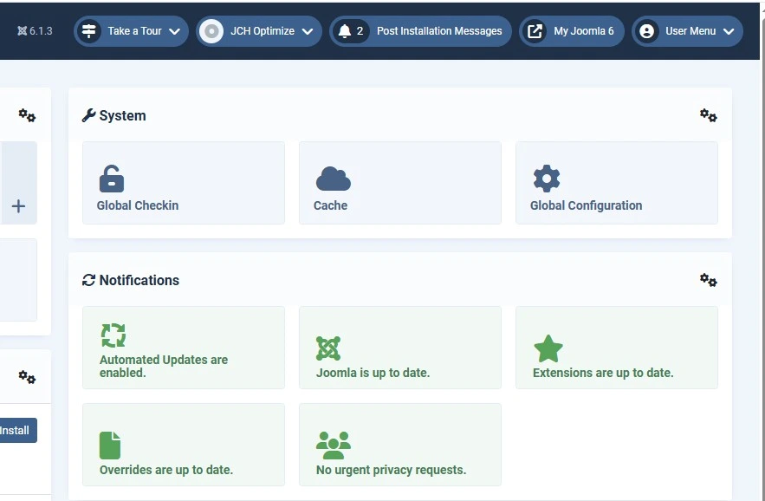Click the notification bell icon
Screen dimensions: 765x501
point(345,31)
